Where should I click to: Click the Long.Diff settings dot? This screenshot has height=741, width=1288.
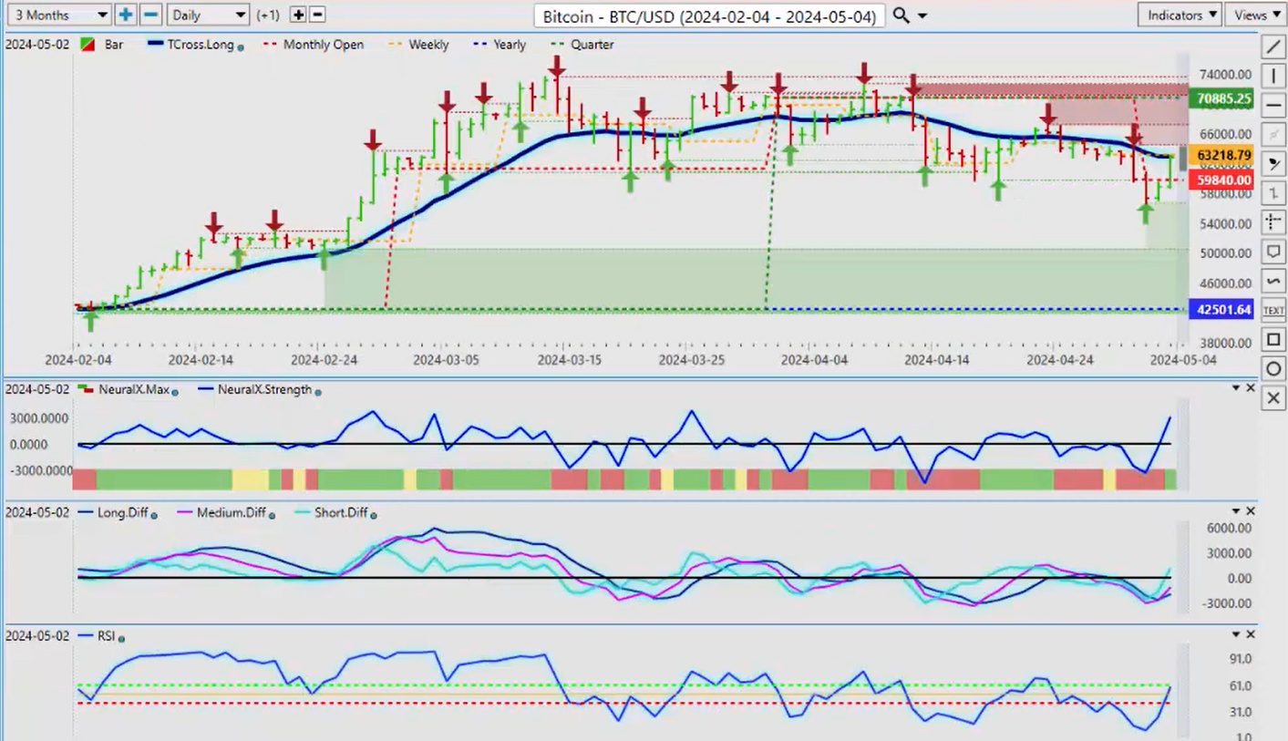(x=153, y=515)
